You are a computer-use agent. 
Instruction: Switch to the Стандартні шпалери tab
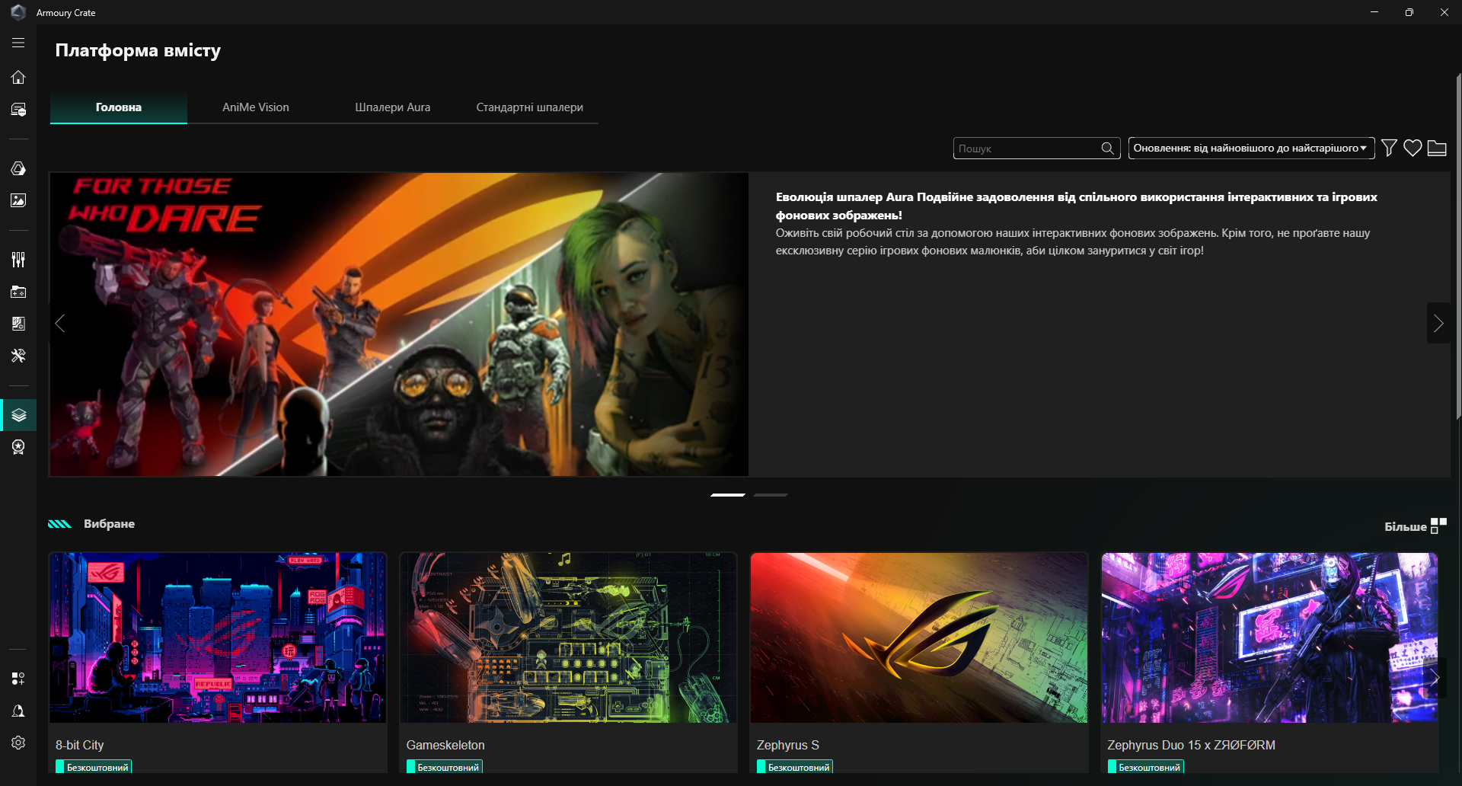click(530, 107)
